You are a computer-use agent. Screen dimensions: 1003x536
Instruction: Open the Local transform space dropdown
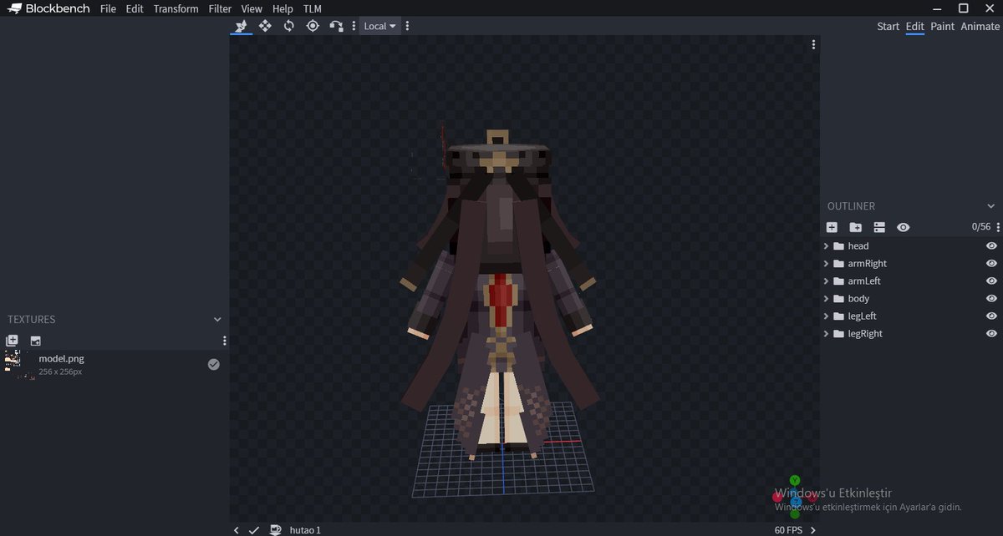379,26
